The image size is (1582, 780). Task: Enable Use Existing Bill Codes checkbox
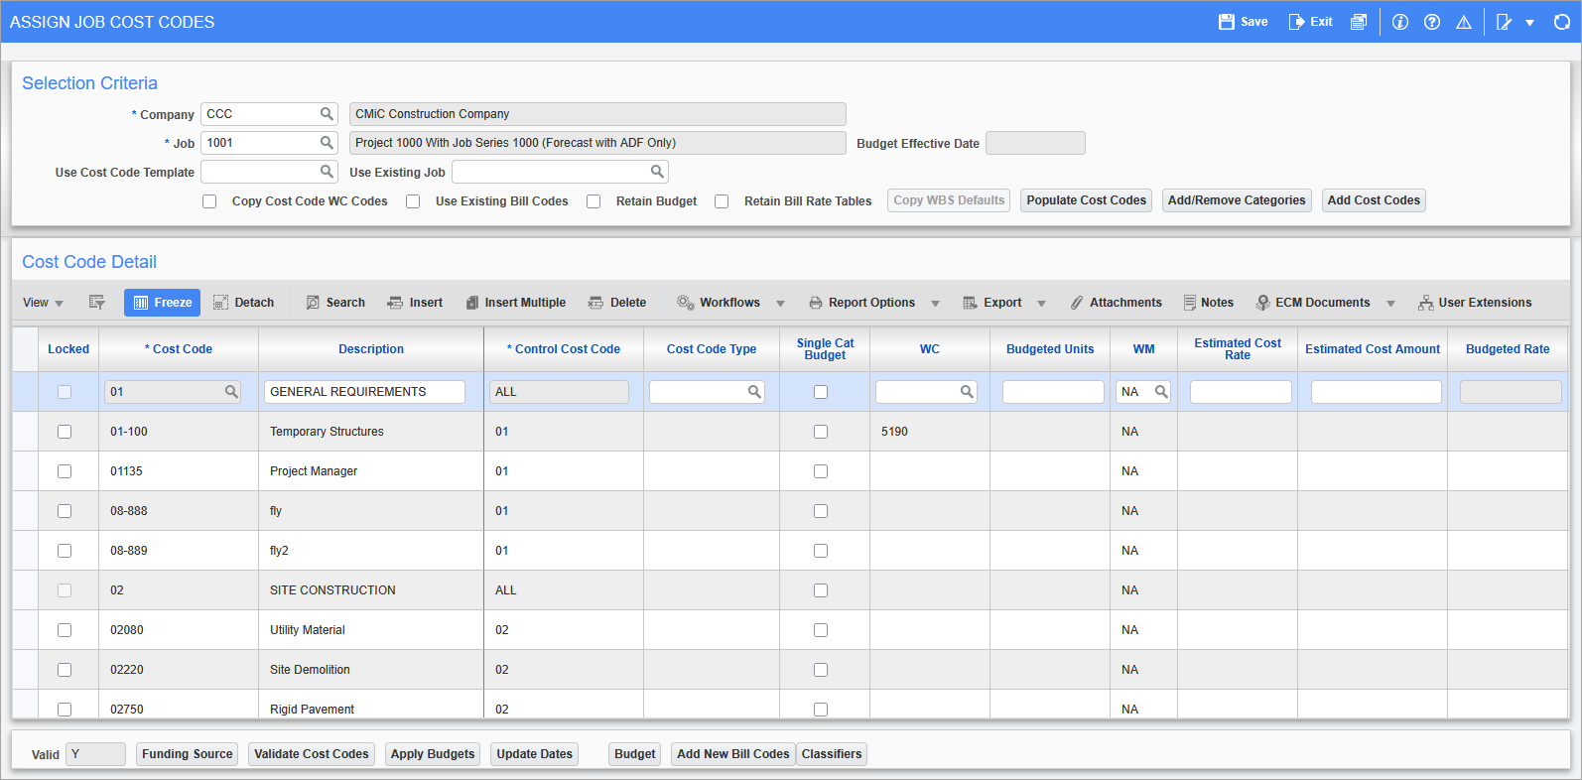coord(413,201)
